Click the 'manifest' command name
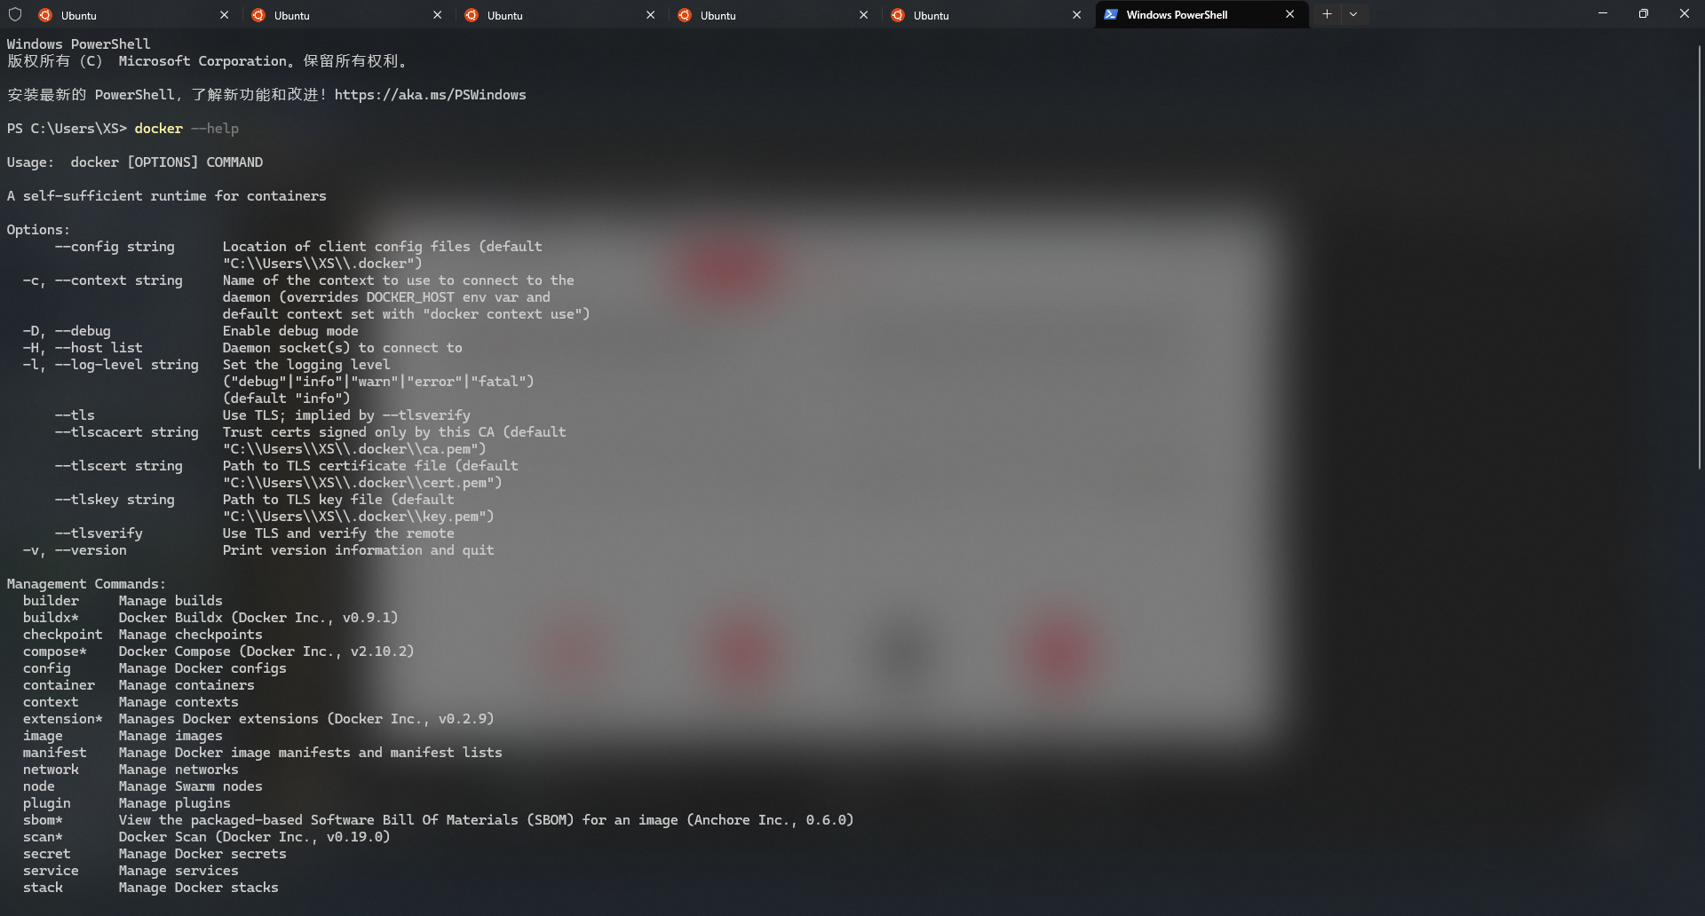Viewport: 1705px width, 916px height. [54, 752]
